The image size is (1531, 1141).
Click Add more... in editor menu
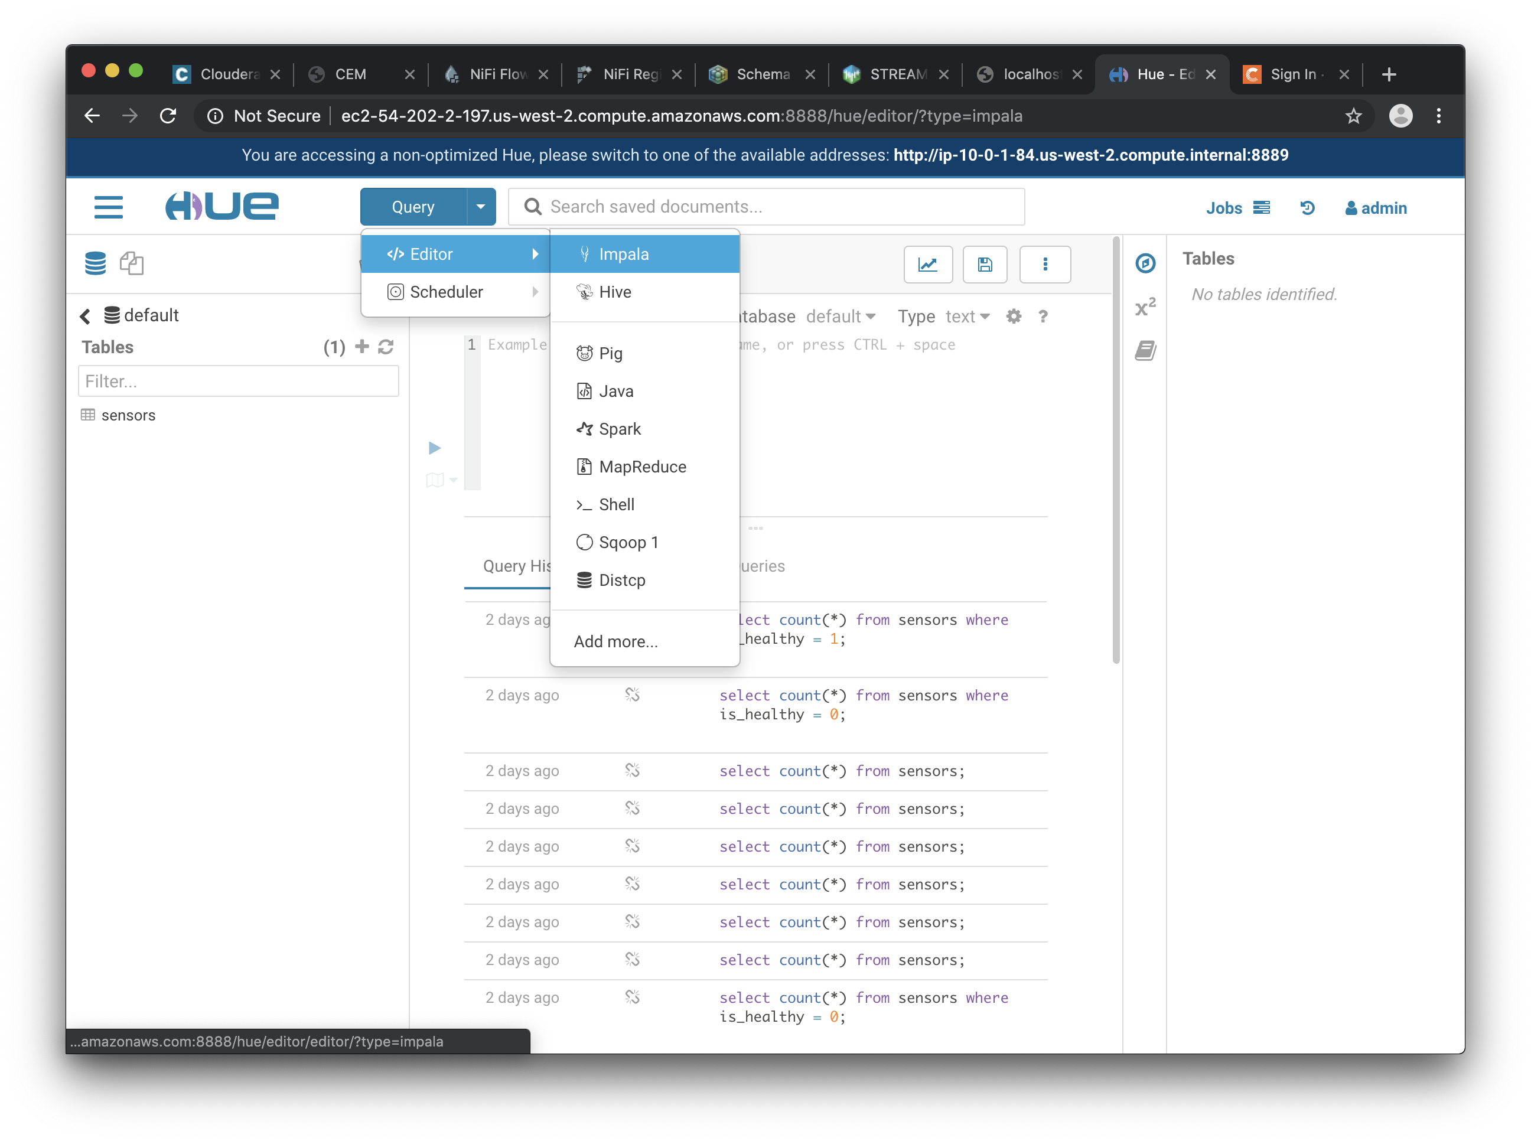click(615, 641)
